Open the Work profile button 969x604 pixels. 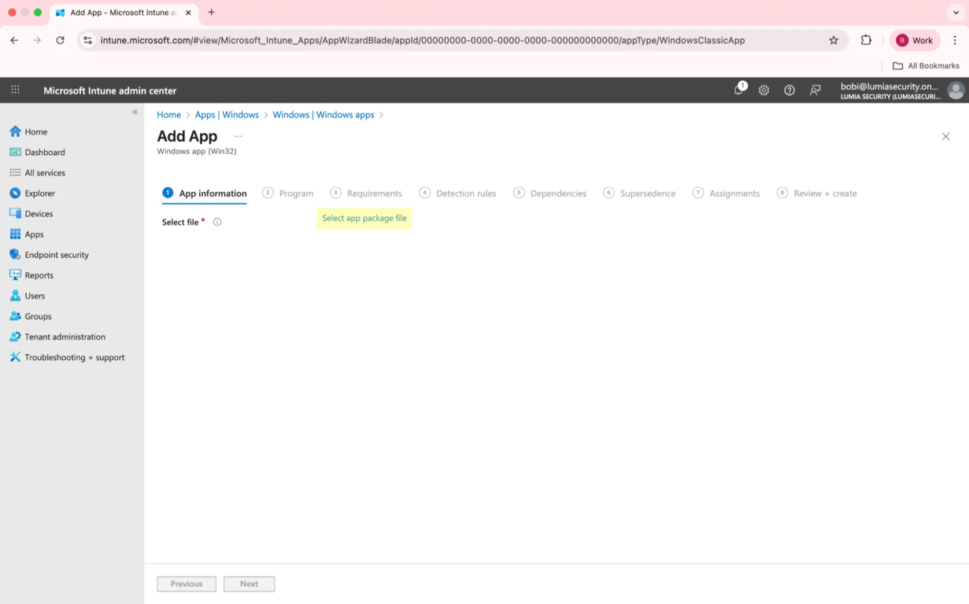coord(915,40)
